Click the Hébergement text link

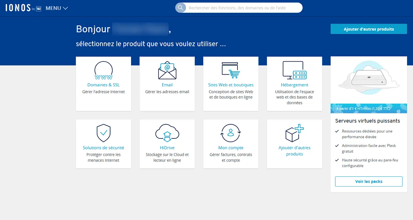[294, 85]
